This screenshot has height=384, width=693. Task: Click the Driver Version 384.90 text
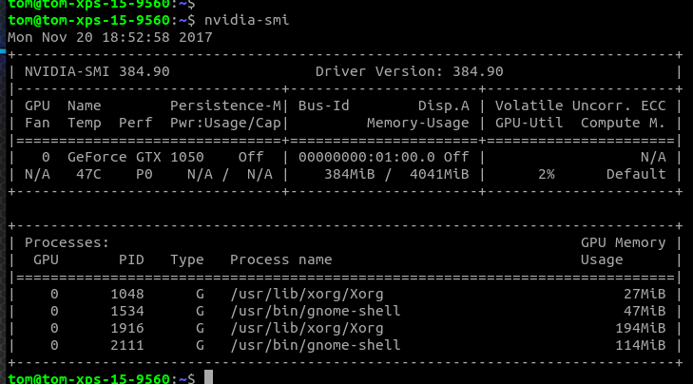point(409,71)
